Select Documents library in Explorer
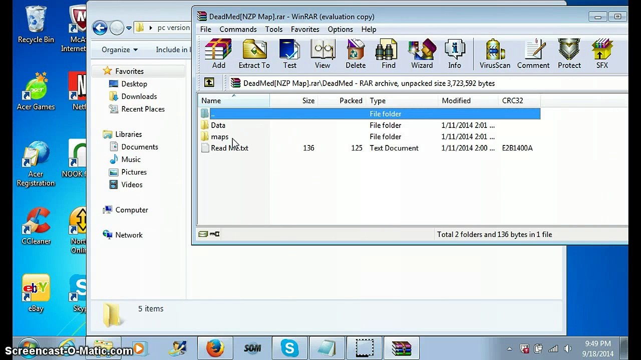The width and height of the screenshot is (641, 360). click(139, 147)
